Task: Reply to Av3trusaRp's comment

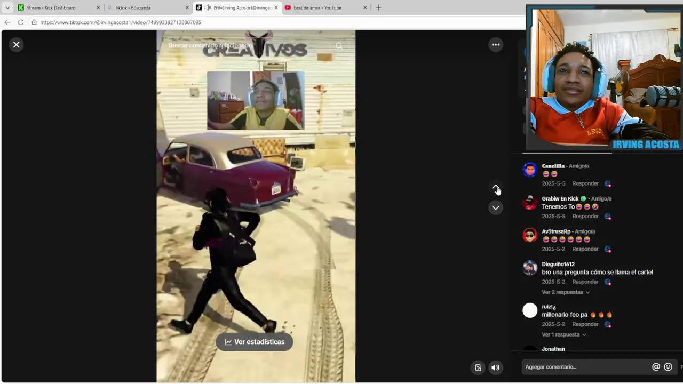Action: [x=585, y=249]
